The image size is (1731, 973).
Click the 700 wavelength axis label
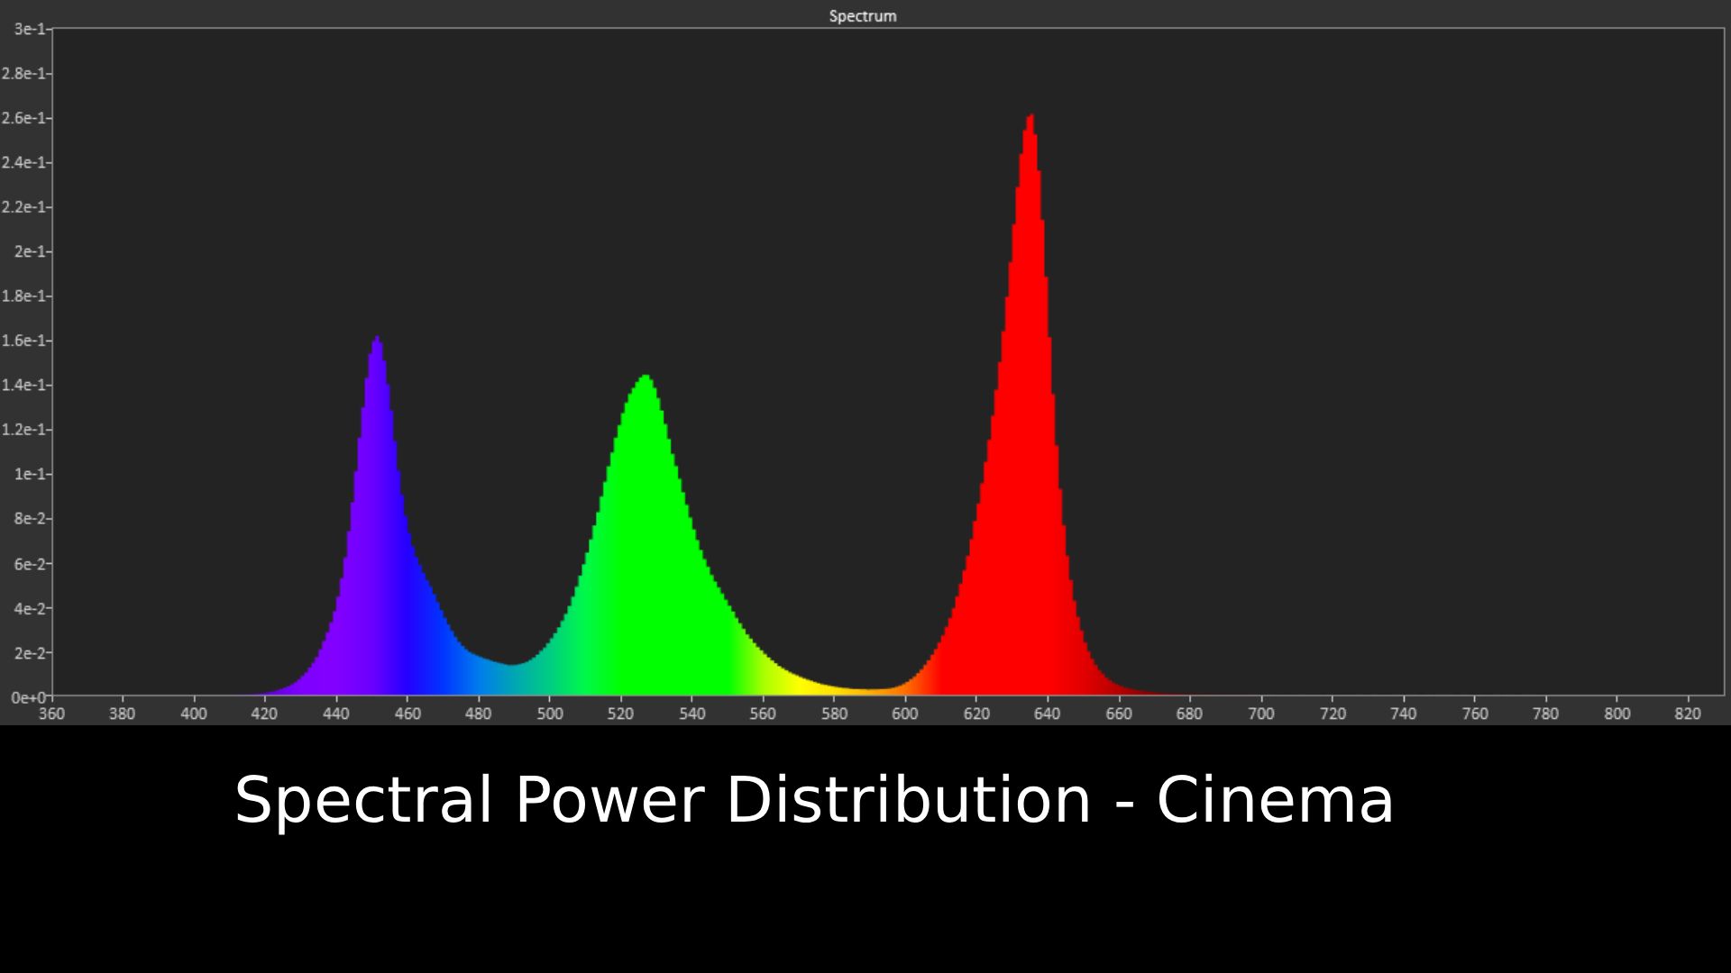tap(1260, 714)
